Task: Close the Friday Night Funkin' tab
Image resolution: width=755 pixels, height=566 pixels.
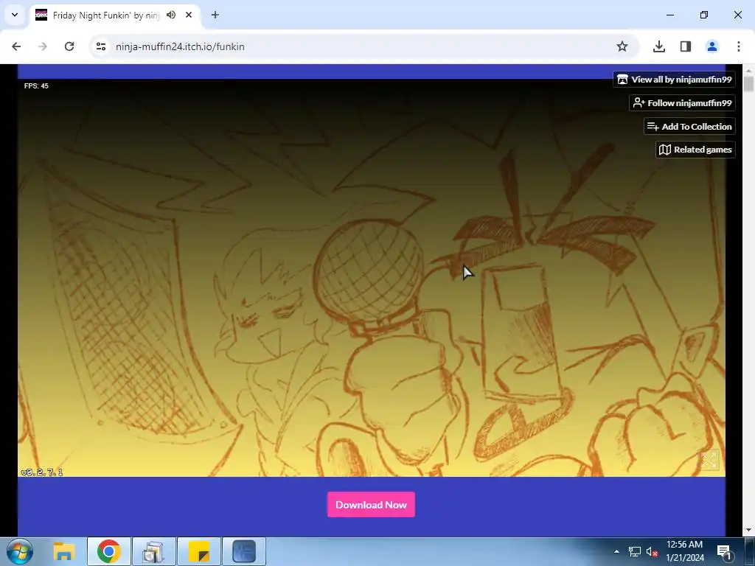Action: [x=189, y=15]
